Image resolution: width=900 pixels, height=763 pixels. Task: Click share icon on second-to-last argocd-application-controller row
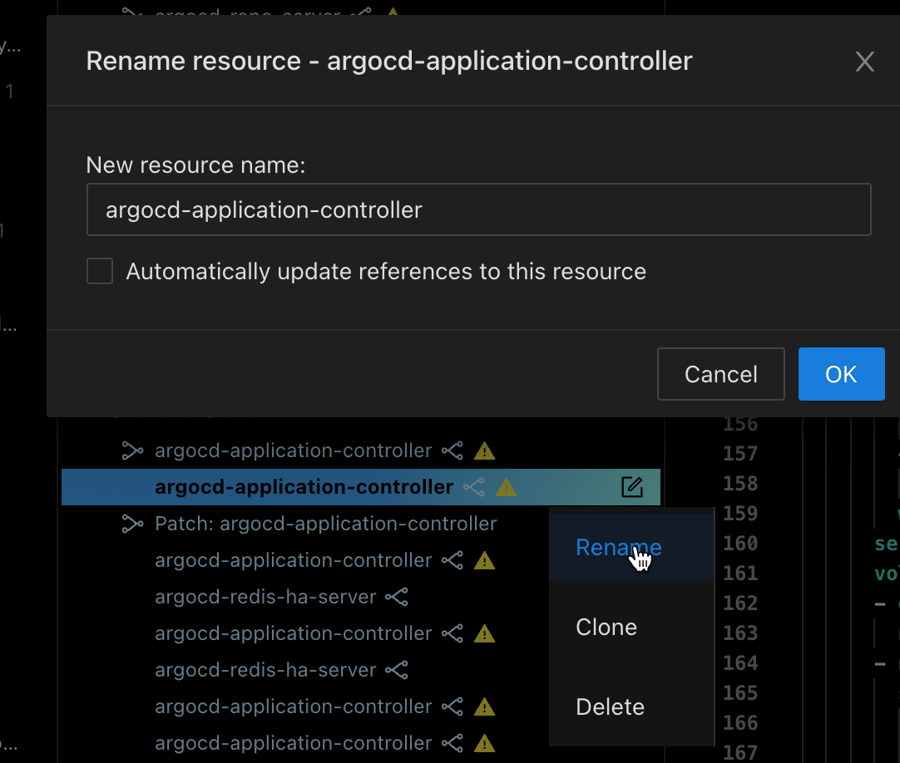452,706
